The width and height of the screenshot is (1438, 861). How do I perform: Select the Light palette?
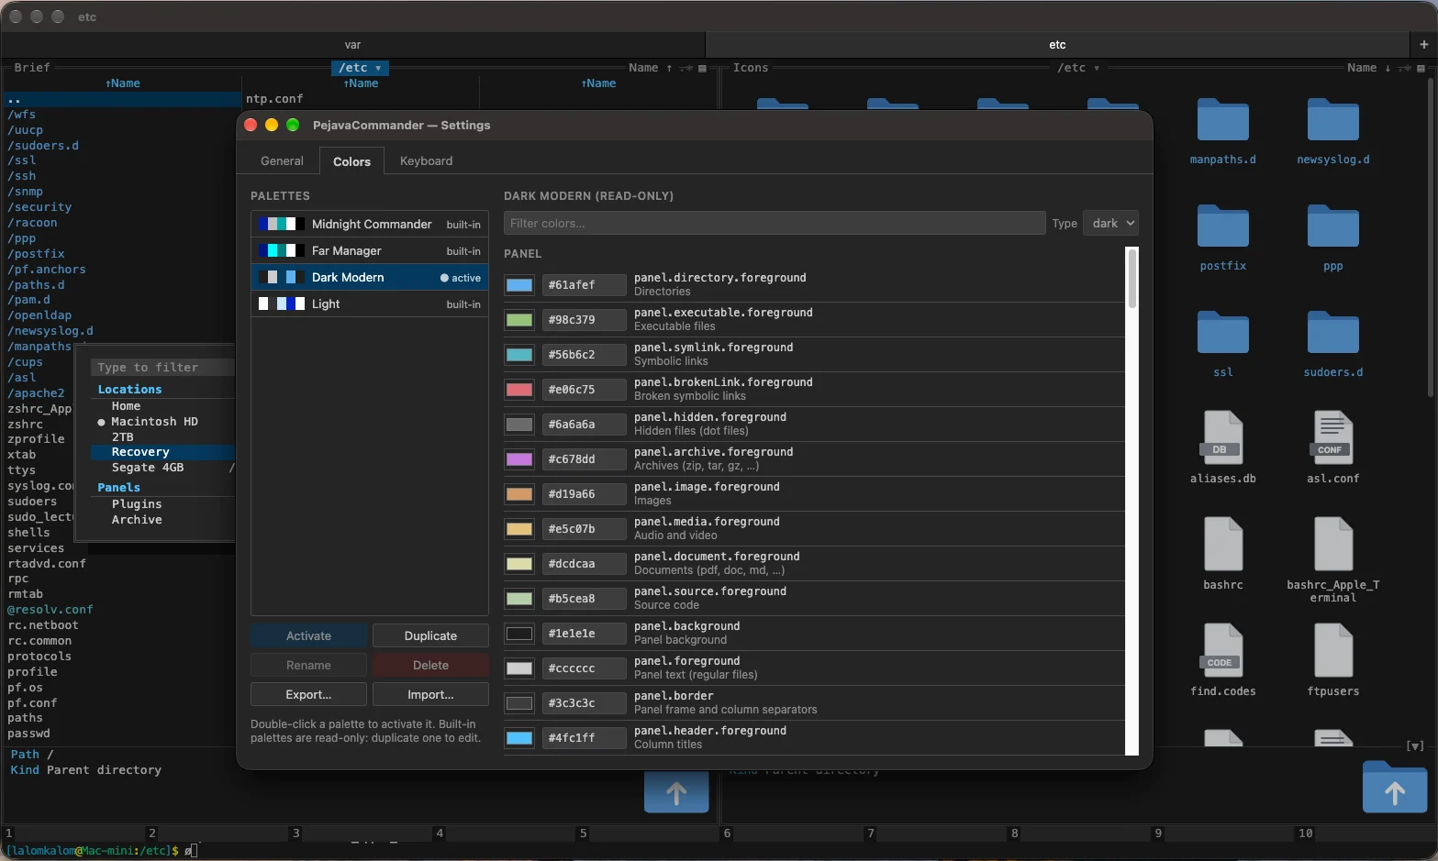tap(370, 304)
